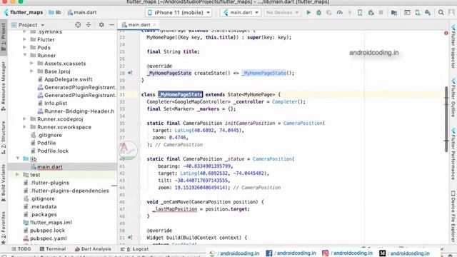Screen dimensions: 457x257
Task: Select AppDelegate.swift in the tree
Action: pyautogui.click(x=69, y=79)
